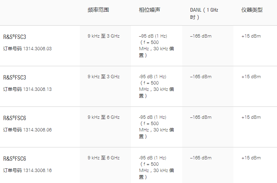The height and width of the screenshot is (183, 277).
Task: Click order number 订单号码 1314.3006.03
Action: [28, 49]
